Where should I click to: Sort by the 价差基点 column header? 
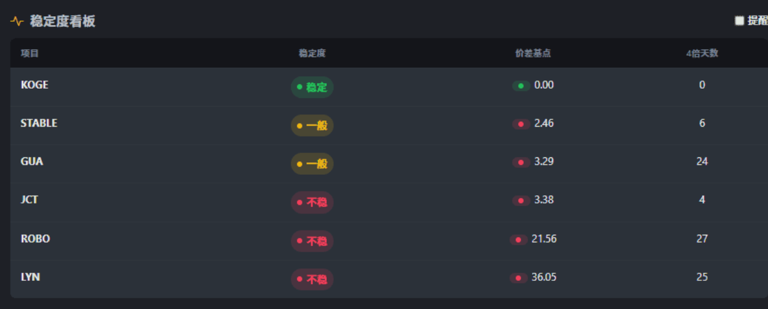tap(533, 54)
